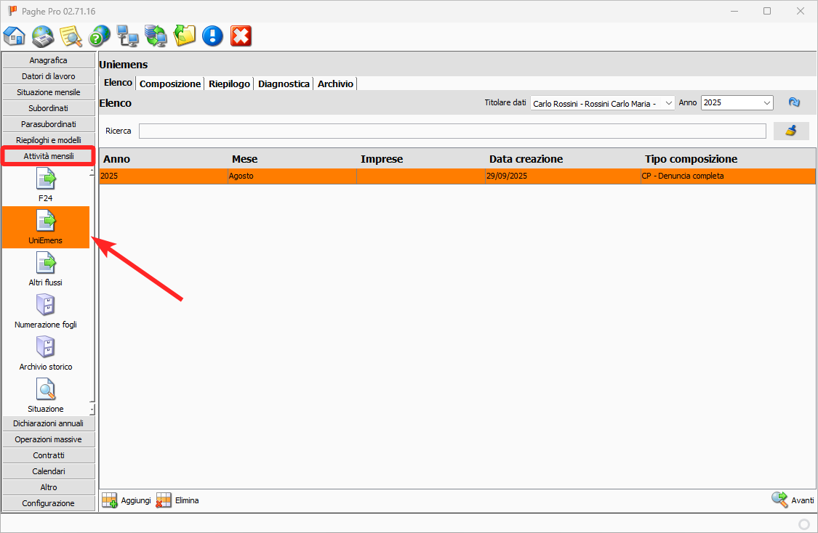
Task: Switch to the Composizione tab
Action: 170,84
